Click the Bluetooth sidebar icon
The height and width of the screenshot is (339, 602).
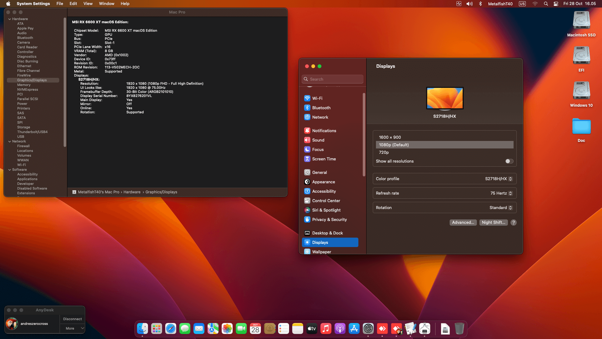tap(307, 108)
